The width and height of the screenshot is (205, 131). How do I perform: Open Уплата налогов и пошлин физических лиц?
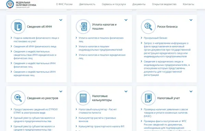point(101,40)
